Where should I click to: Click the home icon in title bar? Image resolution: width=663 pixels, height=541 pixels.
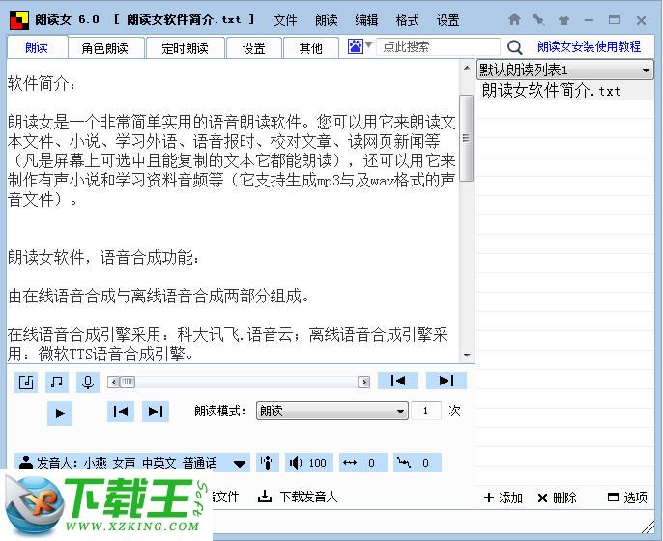point(514,19)
